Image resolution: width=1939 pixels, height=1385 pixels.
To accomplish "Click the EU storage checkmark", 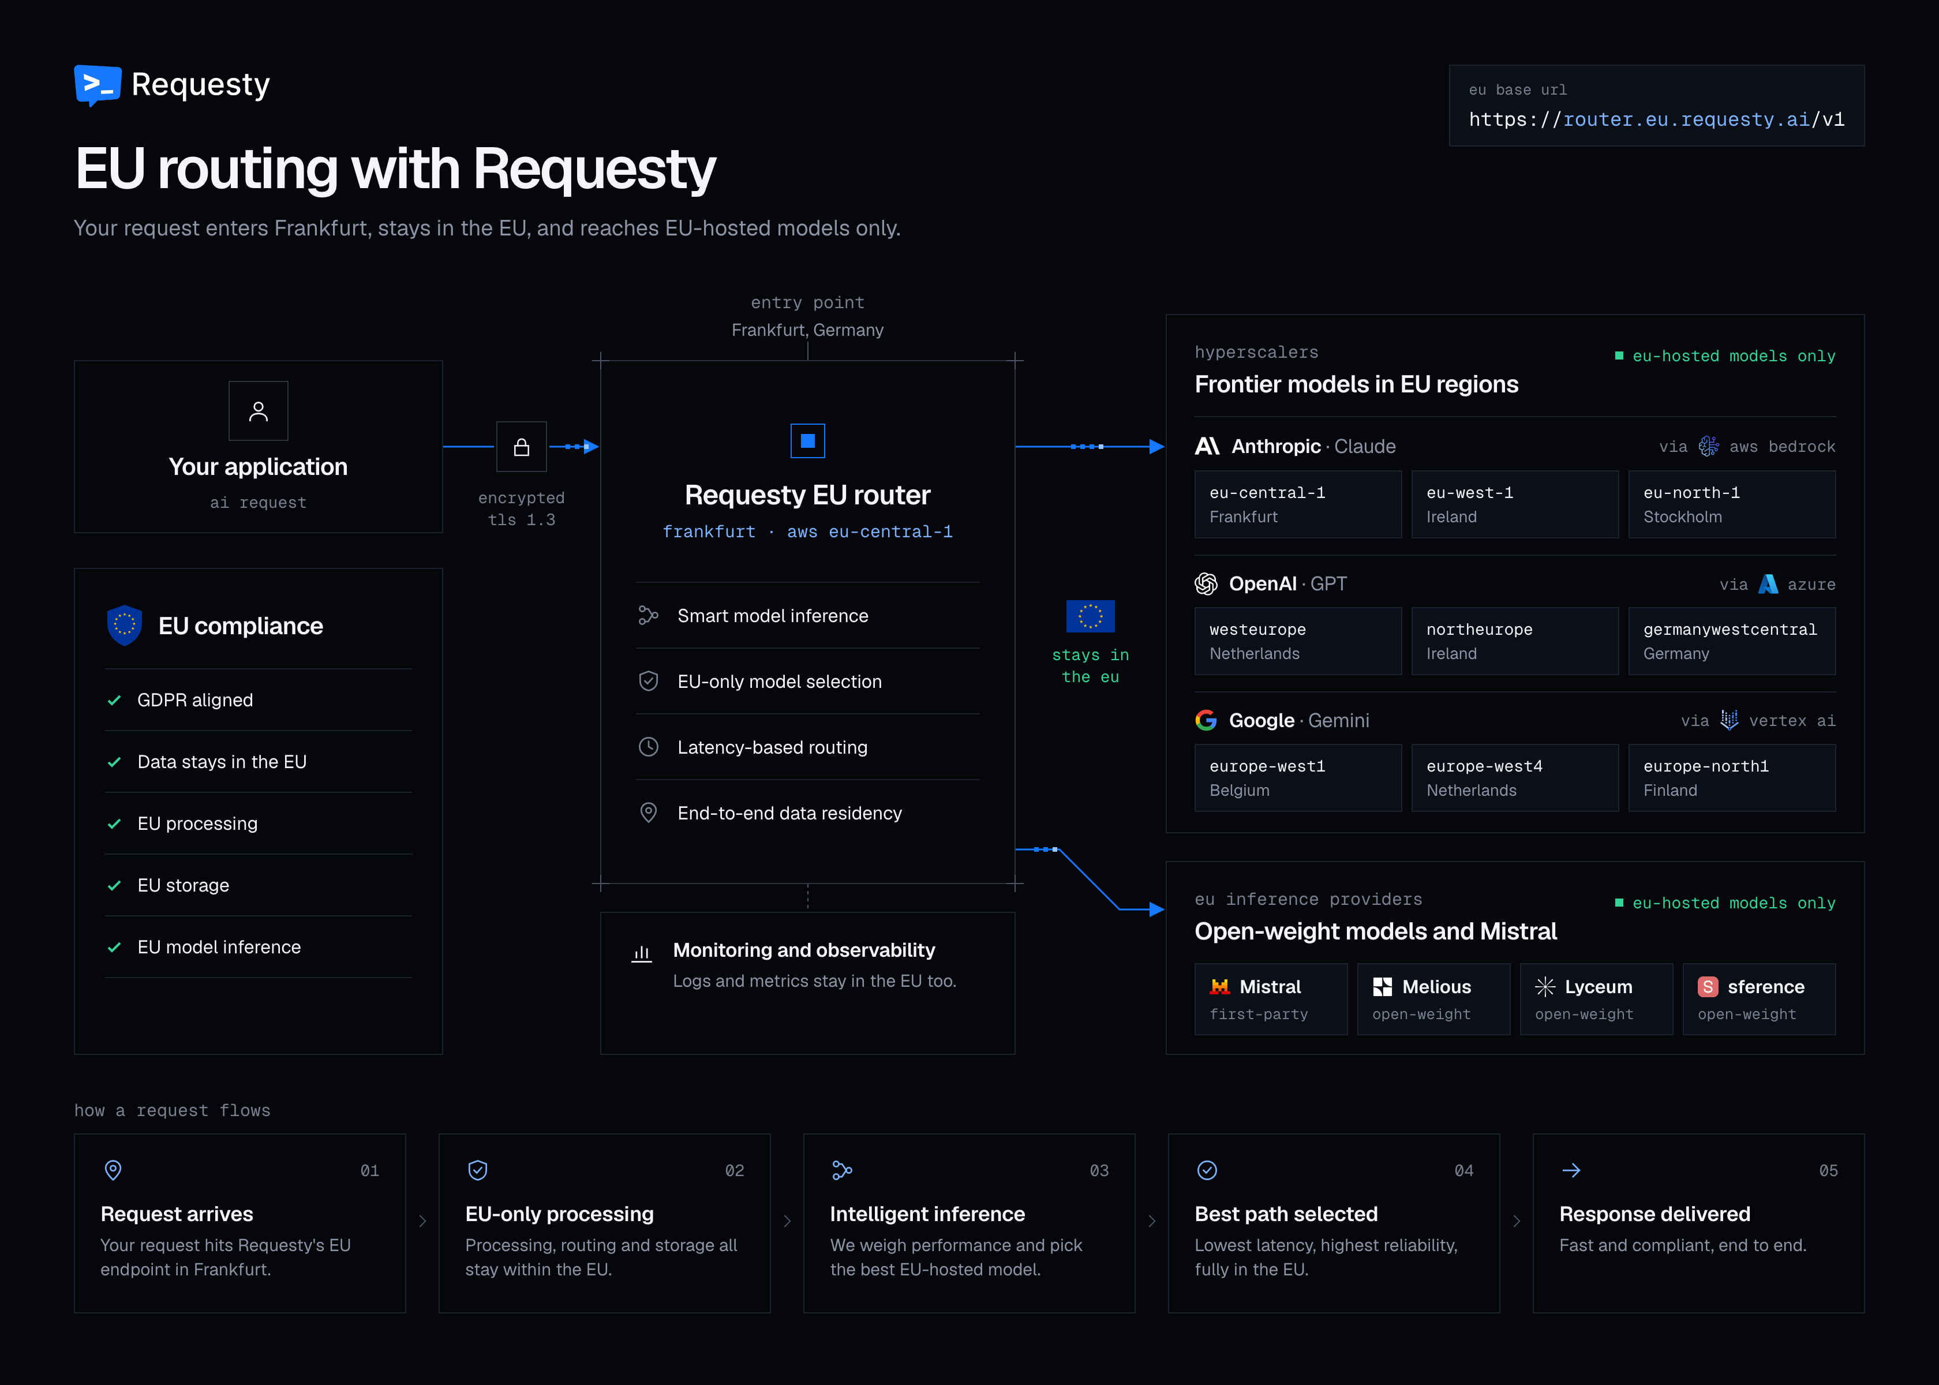I will (114, 885).
